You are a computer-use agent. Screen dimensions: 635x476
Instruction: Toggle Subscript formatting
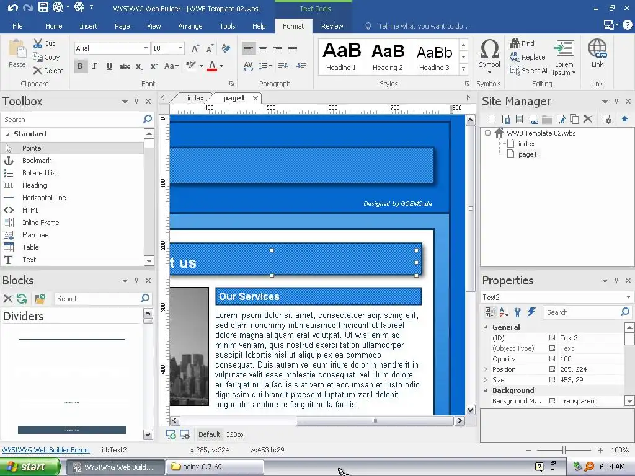[x=140, y=66]
